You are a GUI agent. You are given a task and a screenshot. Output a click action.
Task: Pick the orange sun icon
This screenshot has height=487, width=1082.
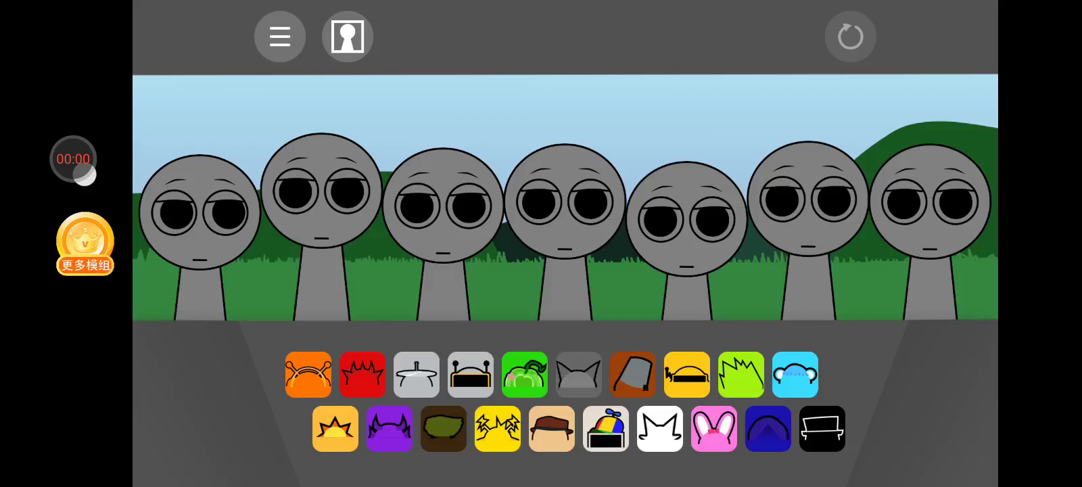pyautogui.click(x=335, y=429)
